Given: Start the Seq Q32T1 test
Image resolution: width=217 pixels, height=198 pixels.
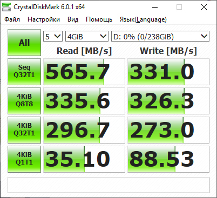Looking at the screenshot, I should (x=24, y=72).
